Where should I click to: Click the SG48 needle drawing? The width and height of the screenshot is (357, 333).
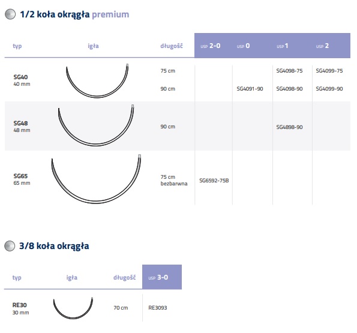(x=96, y=125)
